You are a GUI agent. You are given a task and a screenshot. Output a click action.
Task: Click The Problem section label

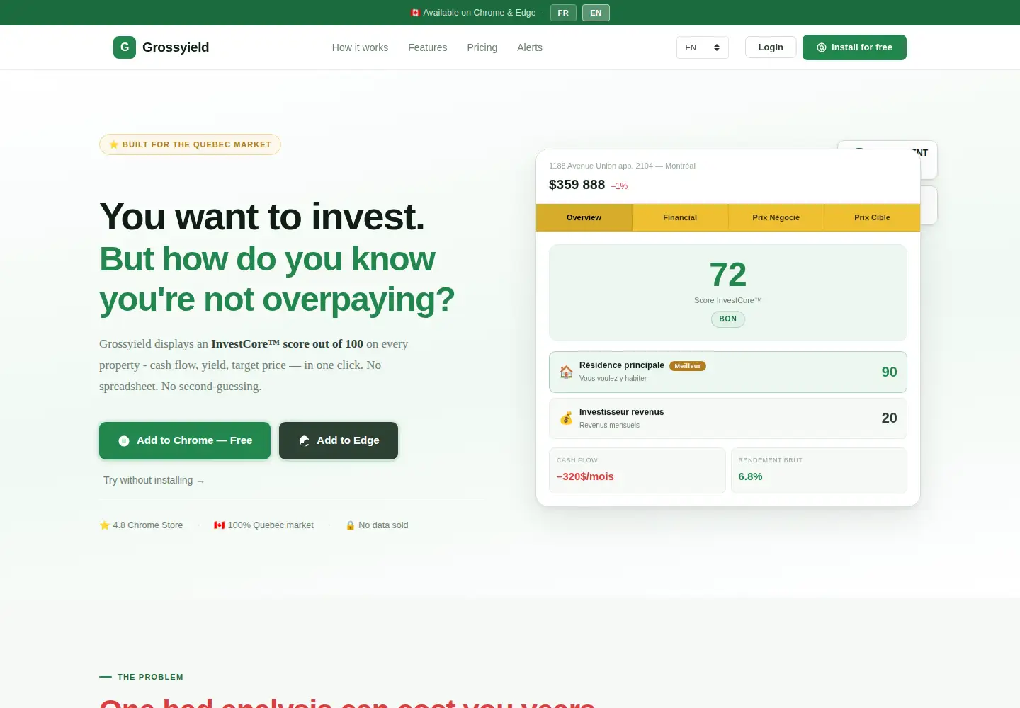(150, 677)
